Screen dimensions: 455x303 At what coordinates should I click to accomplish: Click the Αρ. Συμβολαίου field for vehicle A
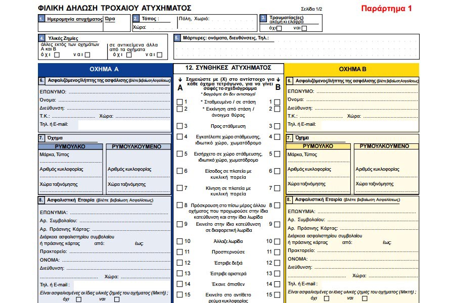click(124, 221)
